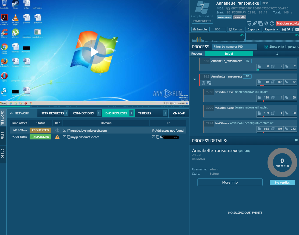Click the annabelle tag

click(240, 17)
